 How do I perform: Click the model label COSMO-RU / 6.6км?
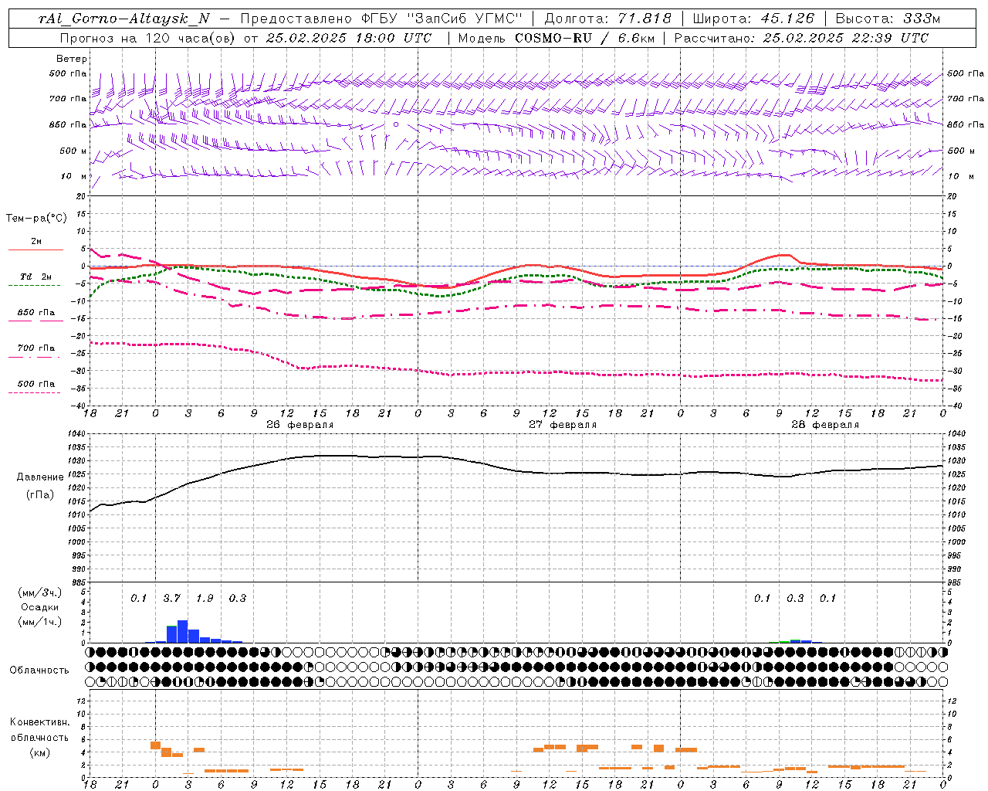(x=584, y=38)
